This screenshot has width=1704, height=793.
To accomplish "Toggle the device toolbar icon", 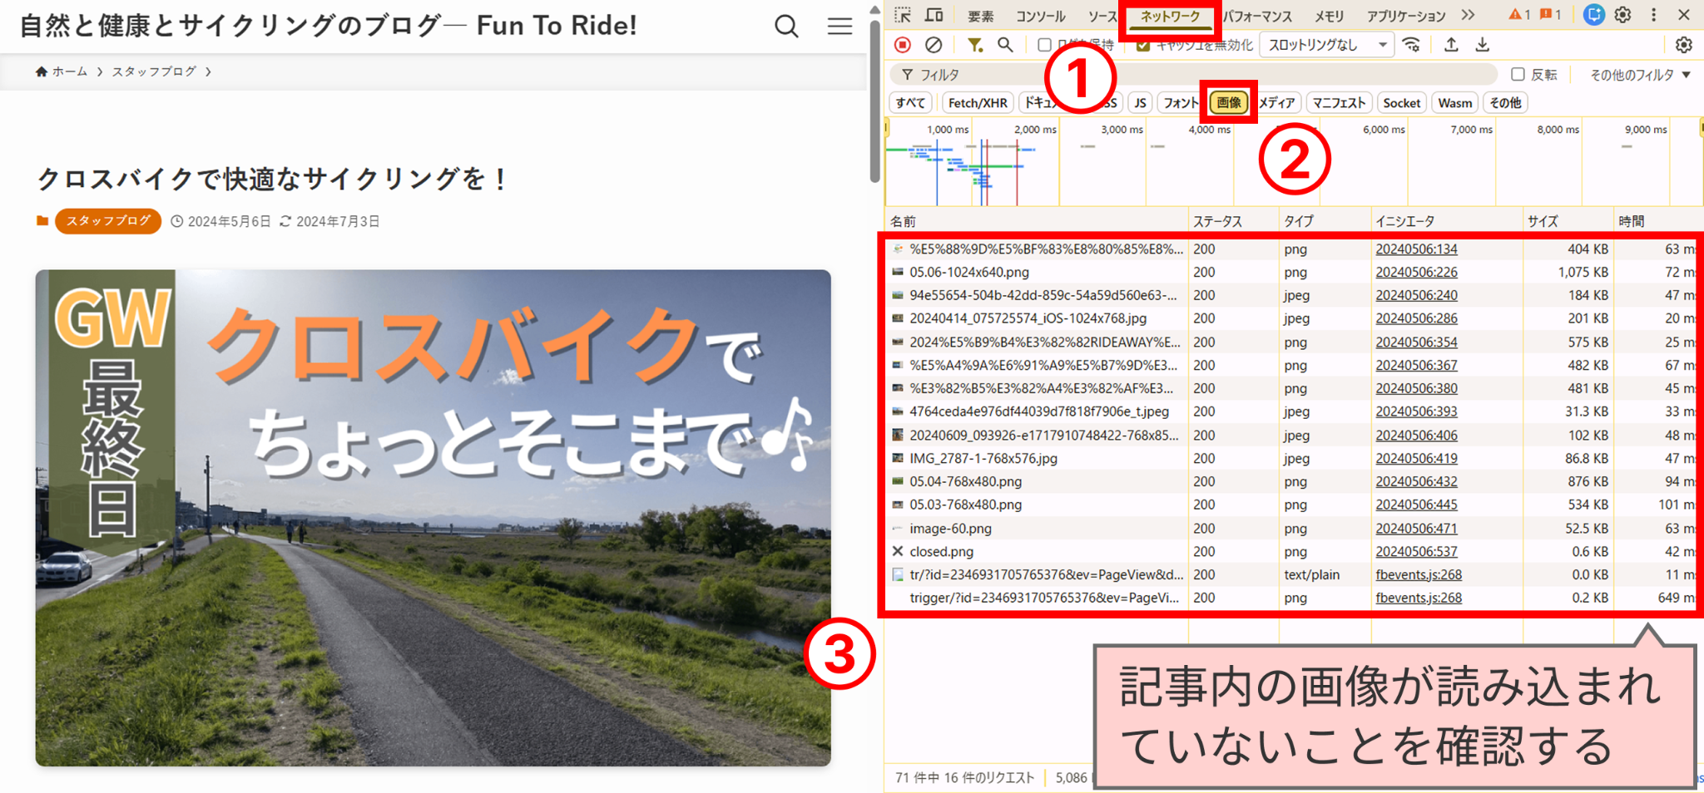I will pyautogui.click(x=934, y=14).
